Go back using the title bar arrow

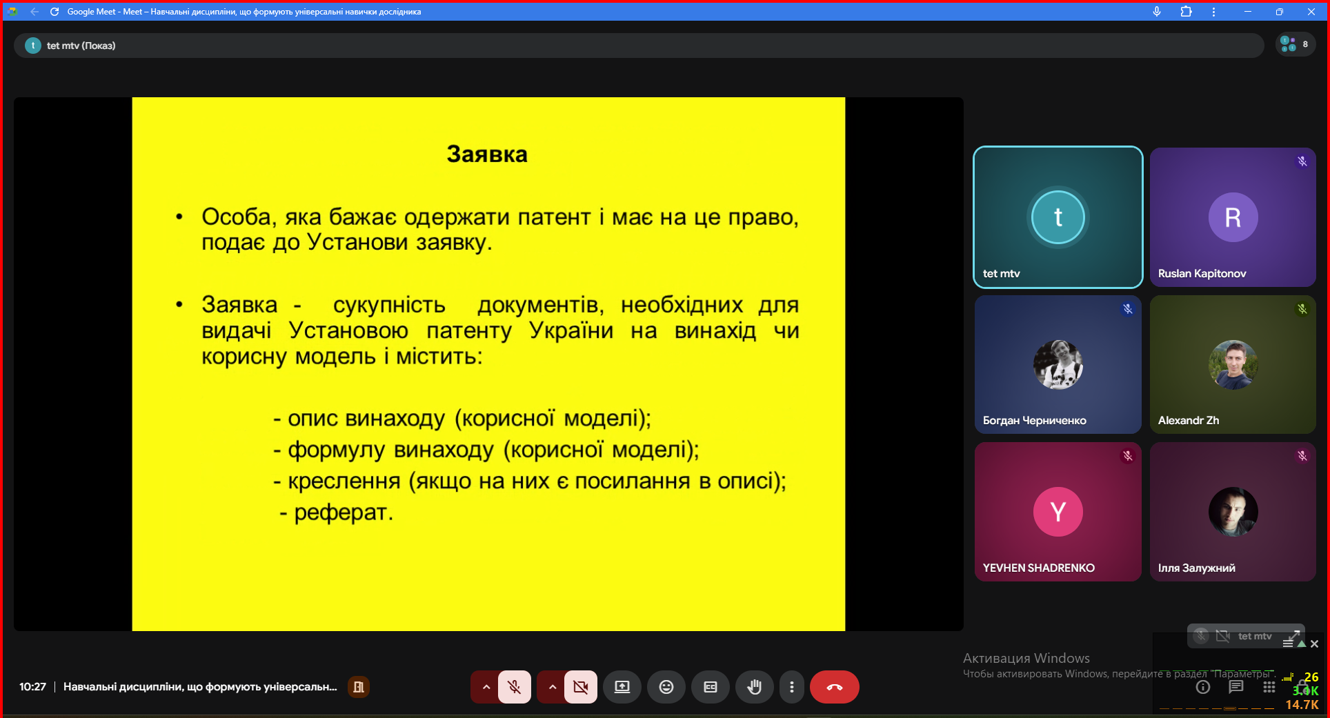(34, 12)
